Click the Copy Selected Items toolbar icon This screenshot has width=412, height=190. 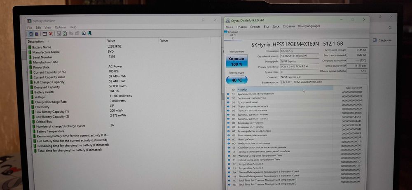[x=71, y=34]
